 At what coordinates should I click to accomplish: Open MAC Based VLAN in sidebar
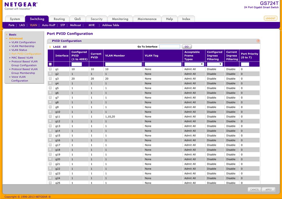point(22,58)
